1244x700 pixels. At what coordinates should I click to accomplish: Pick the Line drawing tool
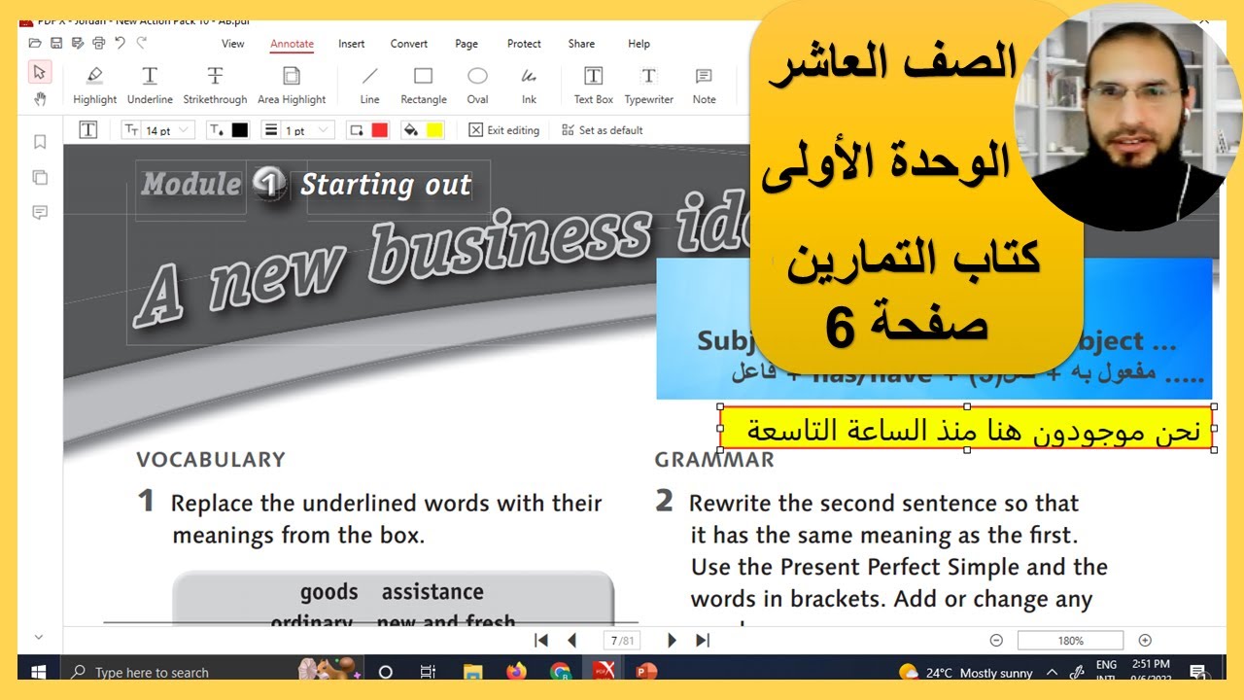[369, 86]
